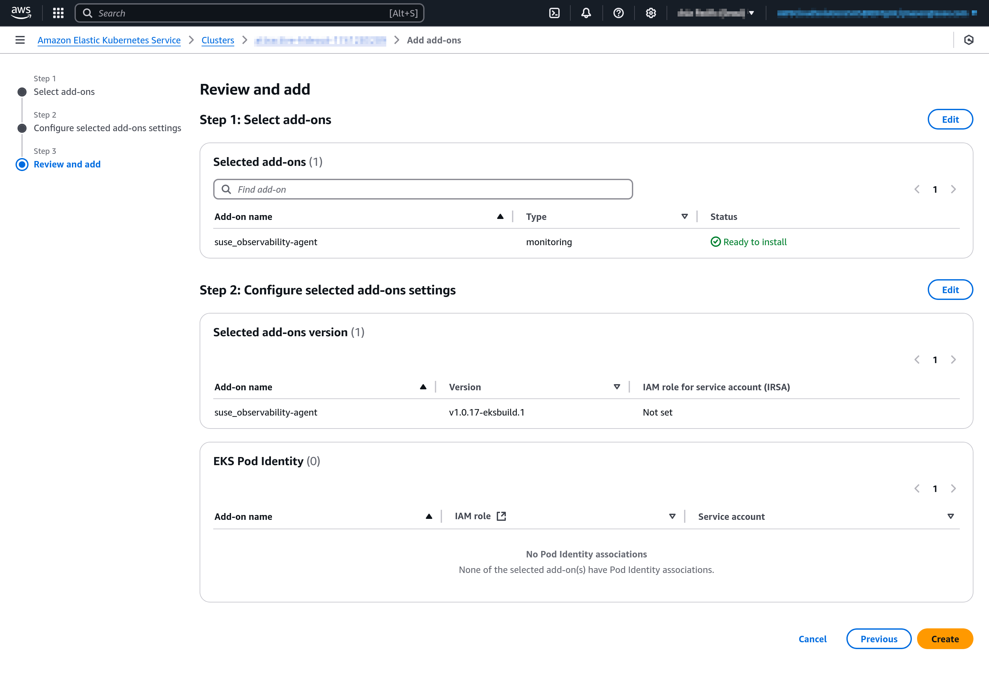Open the Clusters breadcrumb link
Viewport: 989px width, 675px height.
217,40
